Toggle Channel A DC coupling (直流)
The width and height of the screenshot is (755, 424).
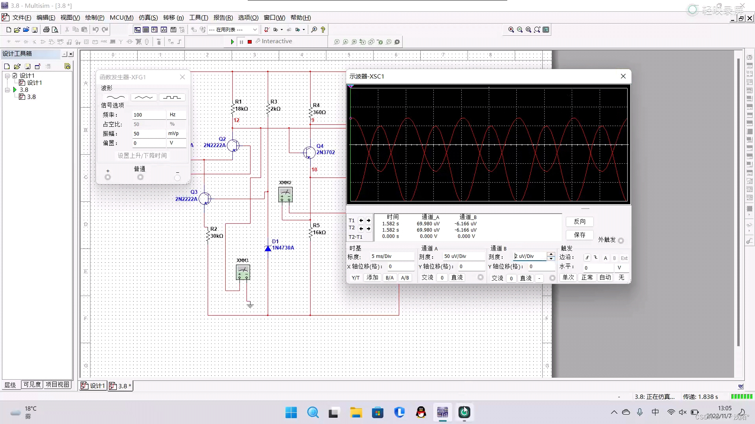(x=457, y=278)
